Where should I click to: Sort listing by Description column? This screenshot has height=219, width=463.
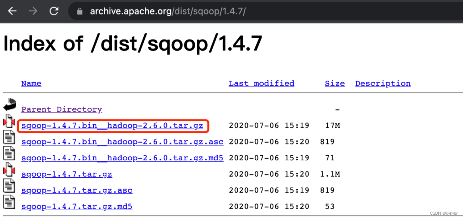pos(383,84)
